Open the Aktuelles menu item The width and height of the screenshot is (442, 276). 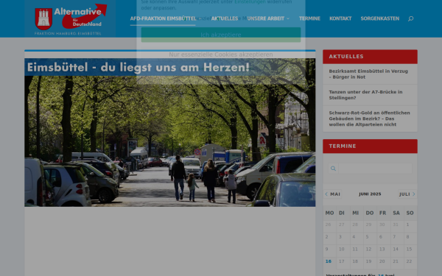(225, 18)
